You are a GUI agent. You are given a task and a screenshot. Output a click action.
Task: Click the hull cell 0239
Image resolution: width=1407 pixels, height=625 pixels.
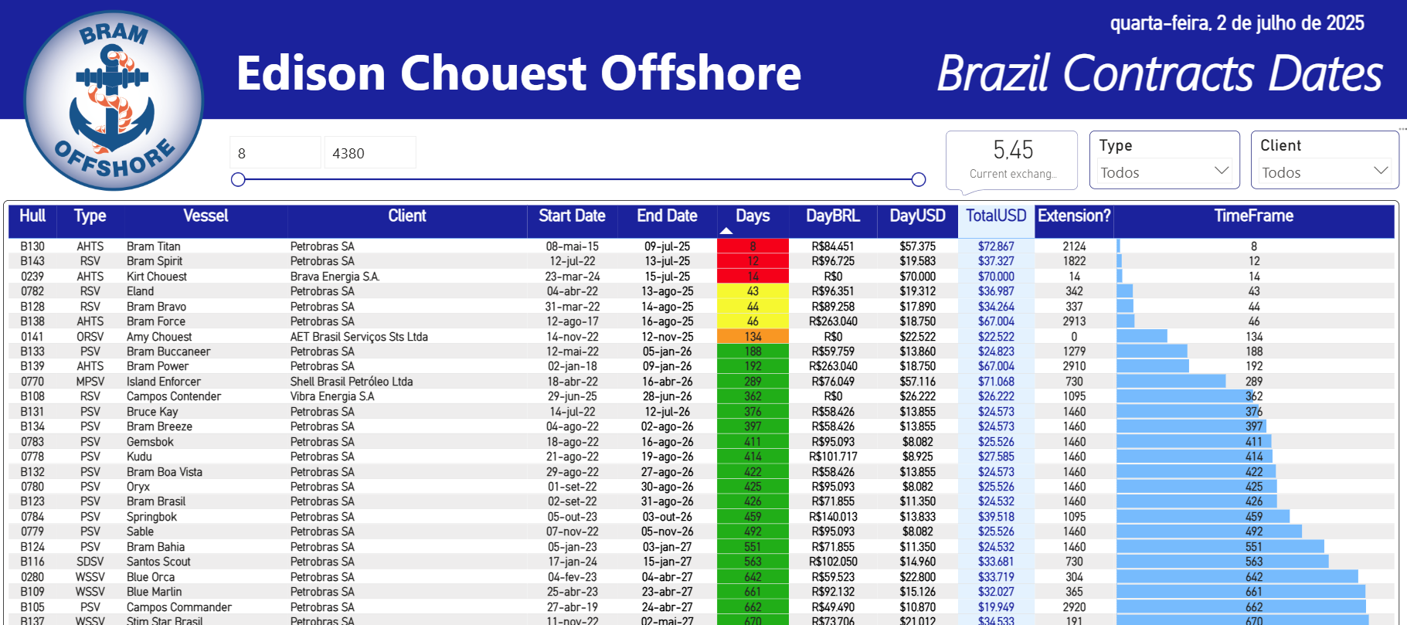(x=32, y=277)
